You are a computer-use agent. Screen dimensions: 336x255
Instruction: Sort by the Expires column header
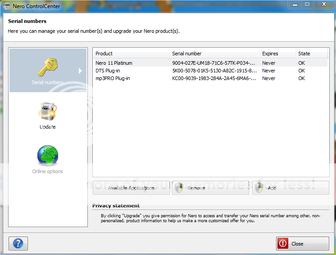coord(277,54)
